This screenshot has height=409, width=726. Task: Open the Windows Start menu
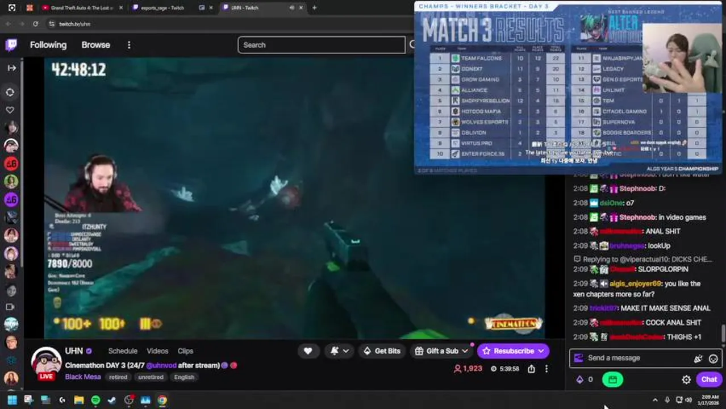11,400
